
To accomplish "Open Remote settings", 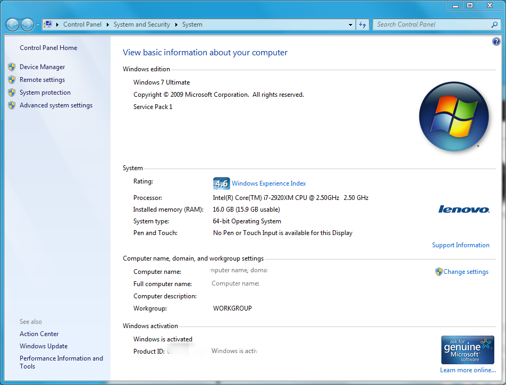I will (x=43, y=80).
